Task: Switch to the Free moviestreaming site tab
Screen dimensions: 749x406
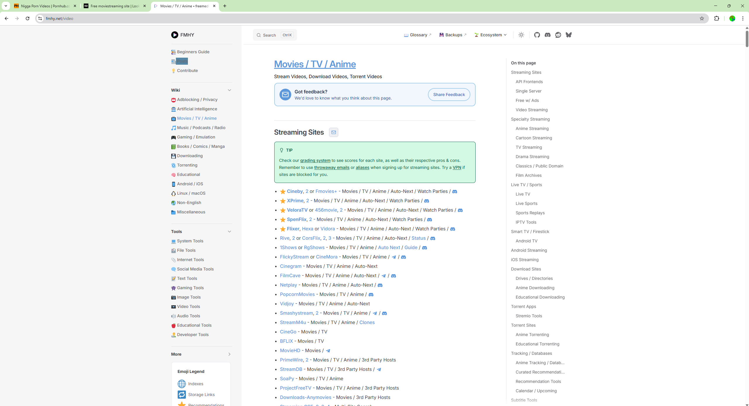Action: (x=115, y=6)
